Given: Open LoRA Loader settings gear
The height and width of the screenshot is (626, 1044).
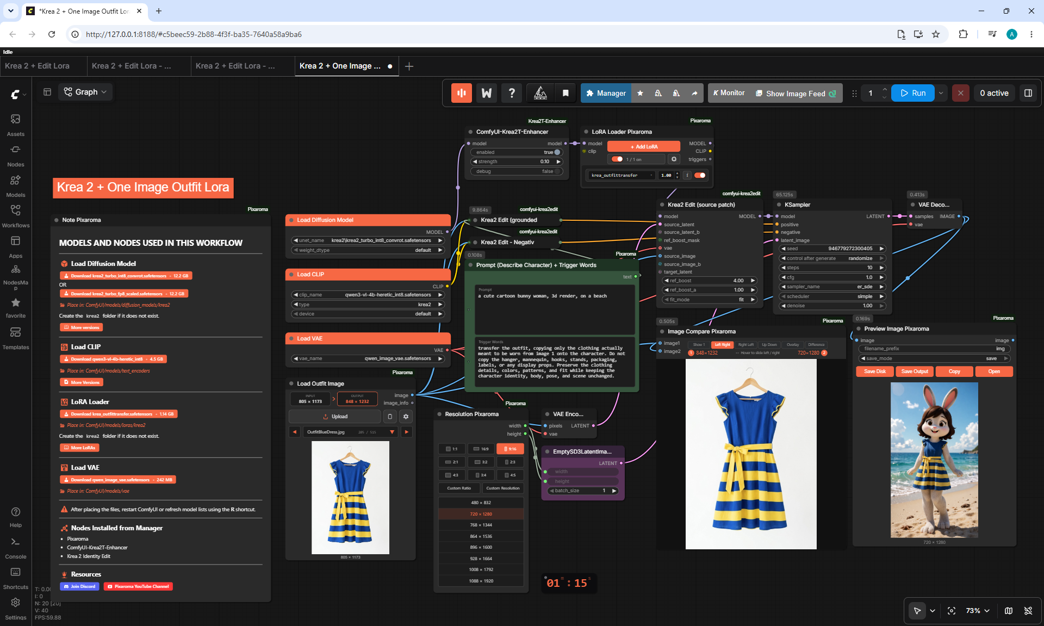Looking at the screenshot, I should click(674, 159).
